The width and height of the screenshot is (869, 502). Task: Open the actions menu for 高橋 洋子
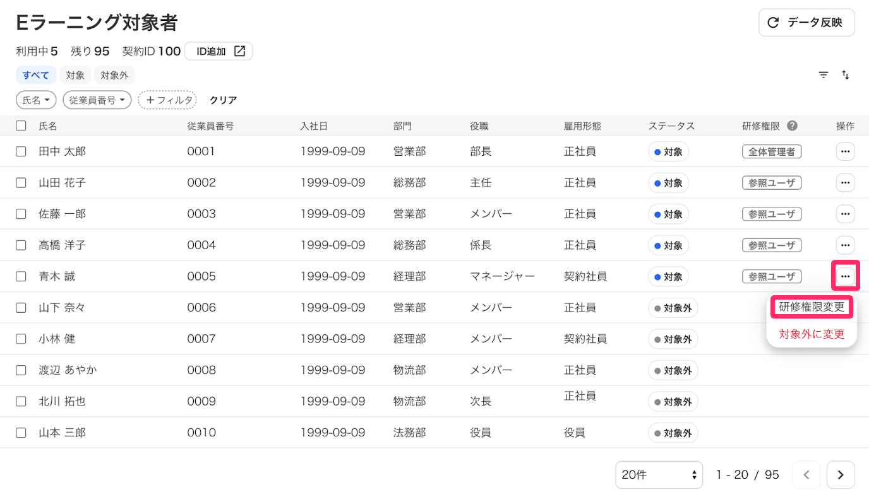pyautogui.click(x=846, y=245)
